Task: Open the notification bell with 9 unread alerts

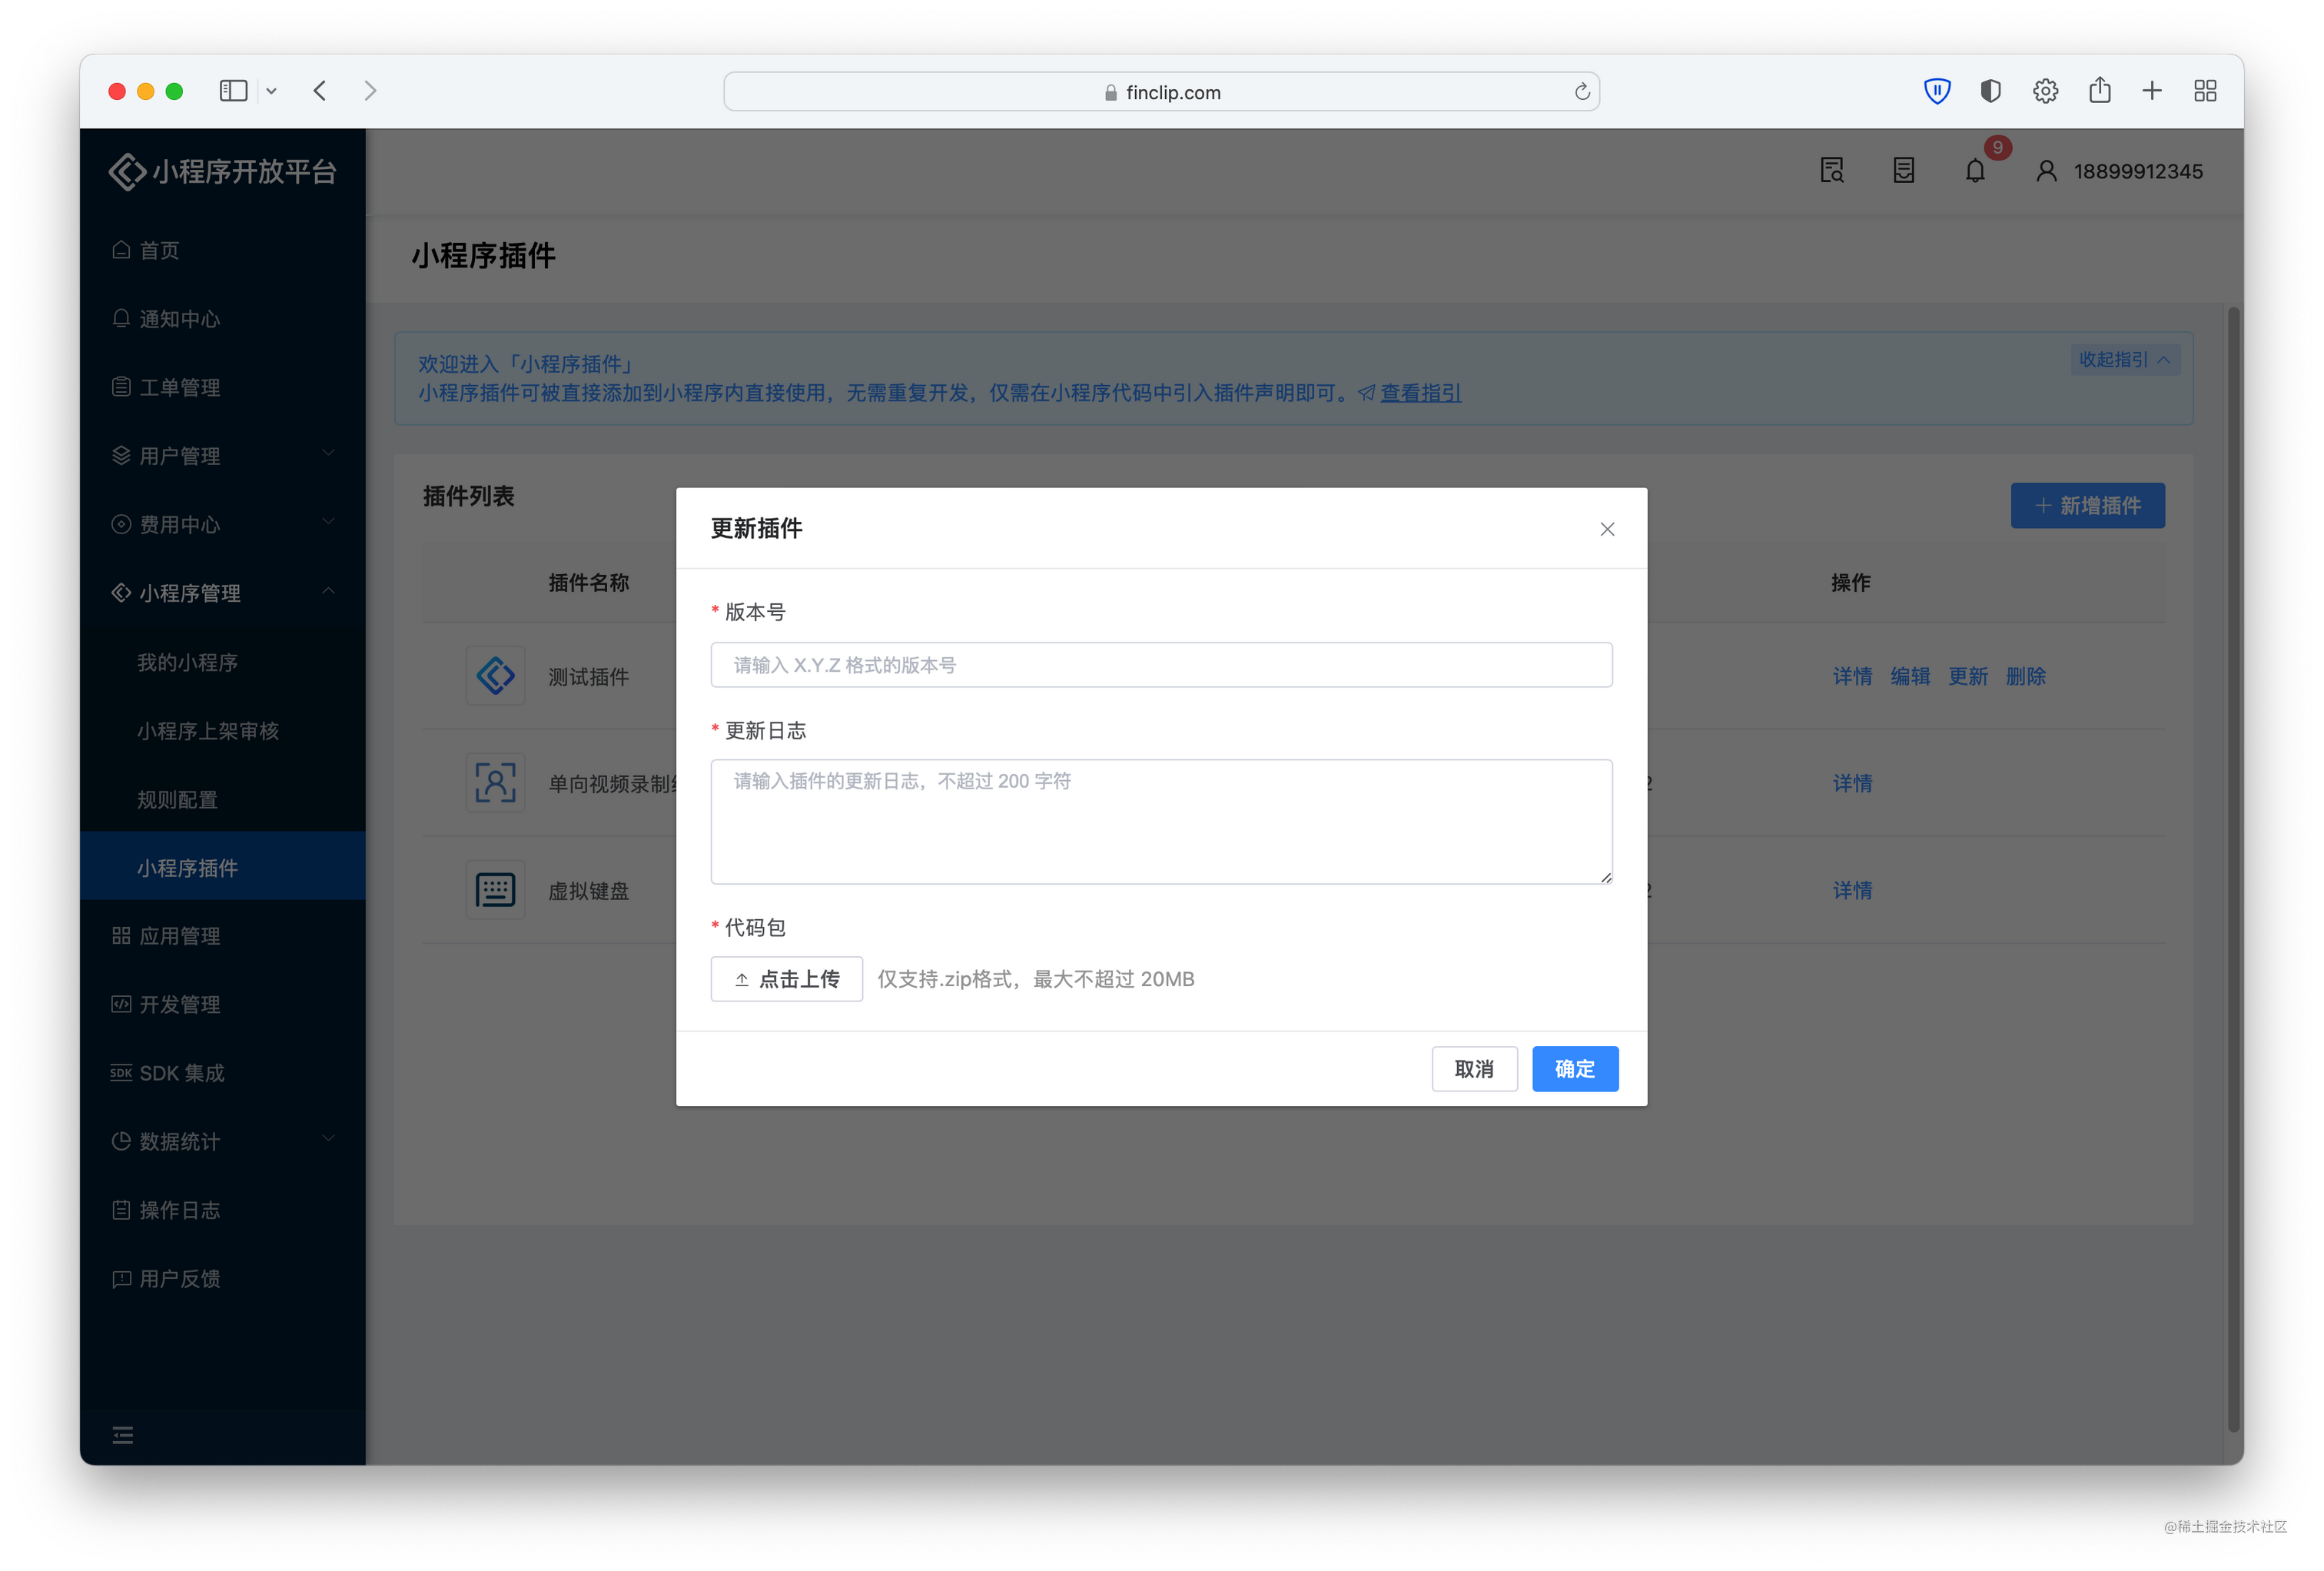Action: coord(1975,170)
